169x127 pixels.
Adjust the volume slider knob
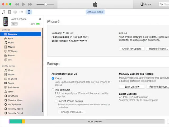coord(46,4)
